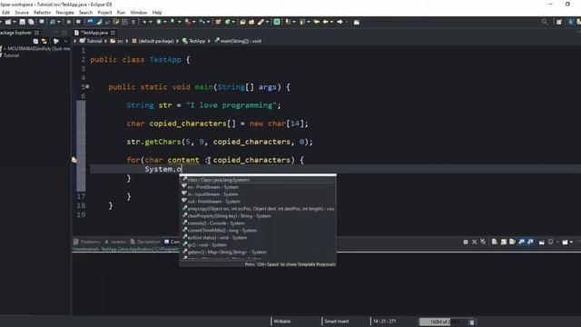Viewport: 581px width, 327px height.
Task: Click the Save icon in toolbar
Action: point(22,22)
